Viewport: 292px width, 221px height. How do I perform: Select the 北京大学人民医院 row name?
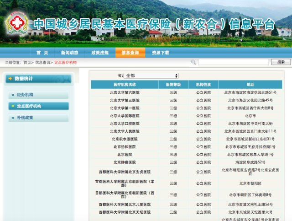point(125,131)
